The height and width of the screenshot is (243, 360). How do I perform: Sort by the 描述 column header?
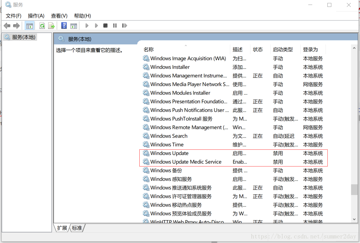pyautogui.click(x=240, y=50)
